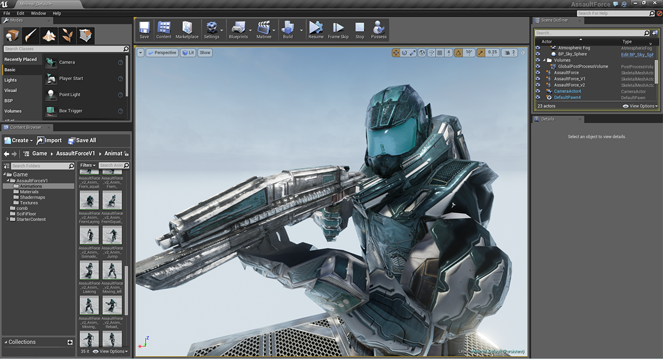Select the Paint mode brush icon
Screen dimensions: 663x359
pos(31,36)
